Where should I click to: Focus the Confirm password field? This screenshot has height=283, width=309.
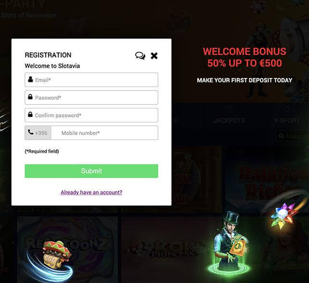[x=91, y=115]
